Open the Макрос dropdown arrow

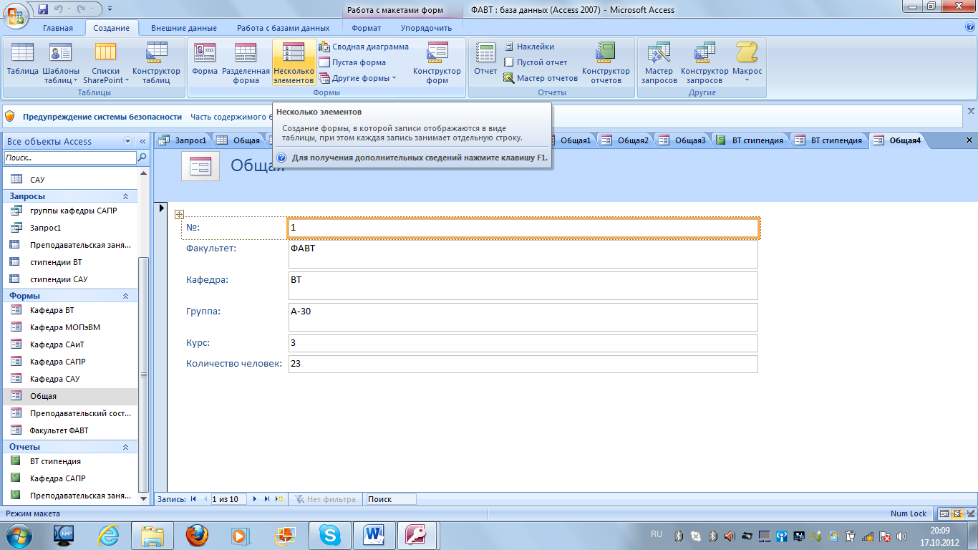tap(747, 80)
